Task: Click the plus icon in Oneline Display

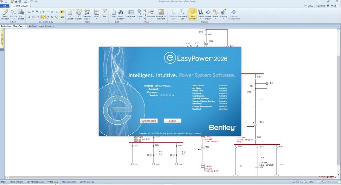Action: 44,12
